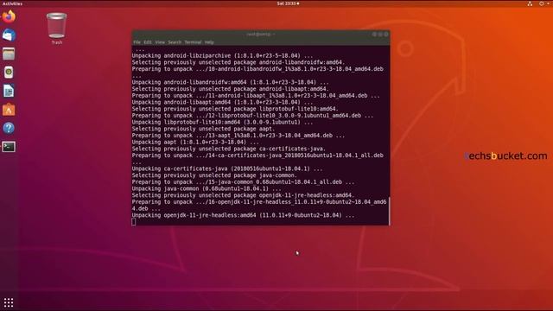Click line 'Unpacking android-libziparchive'
The height and width of the screenshot is (311, 553).
pos(222,55)
